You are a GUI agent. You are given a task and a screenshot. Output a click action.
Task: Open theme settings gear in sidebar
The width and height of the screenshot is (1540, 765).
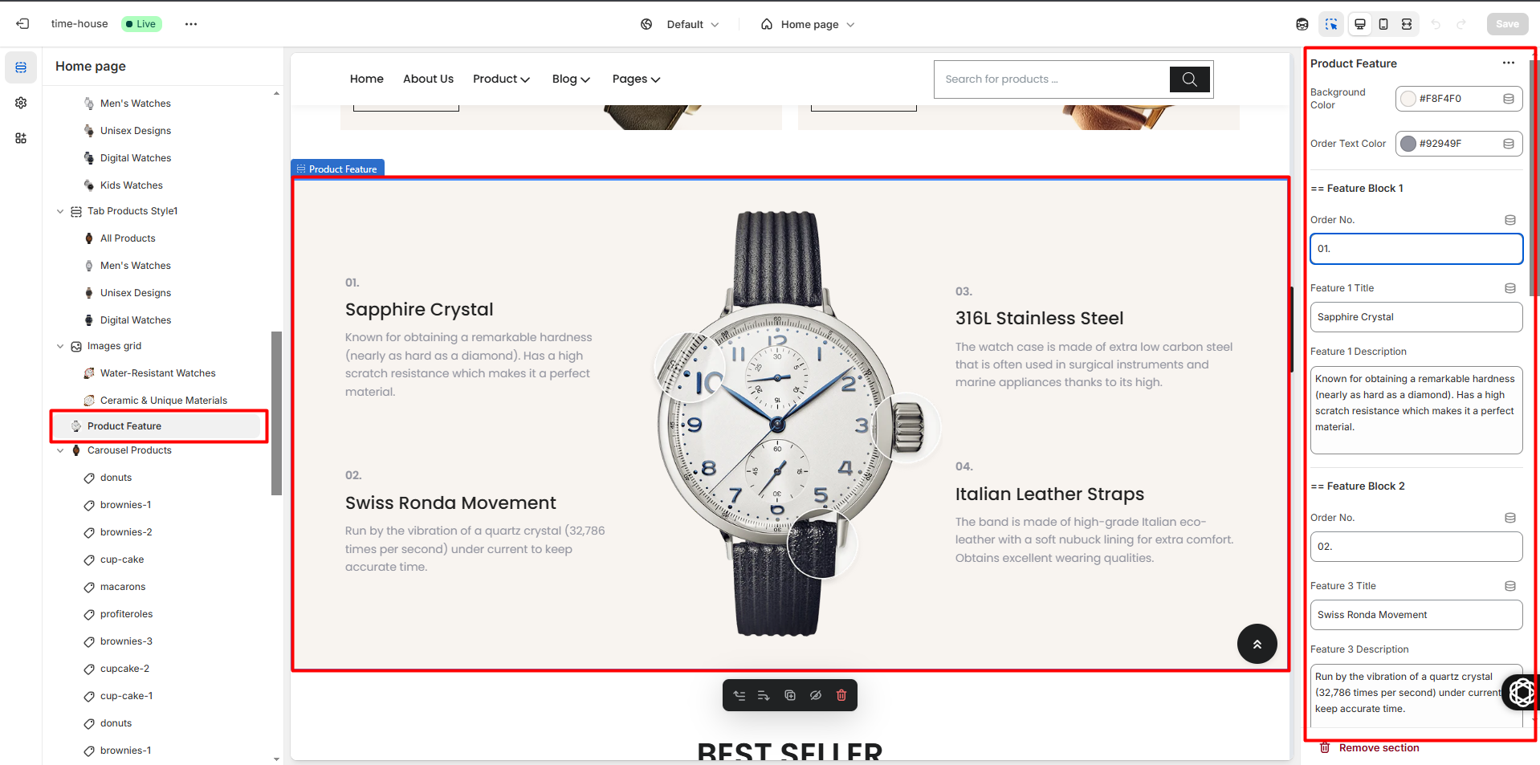(x=21, y=103)
